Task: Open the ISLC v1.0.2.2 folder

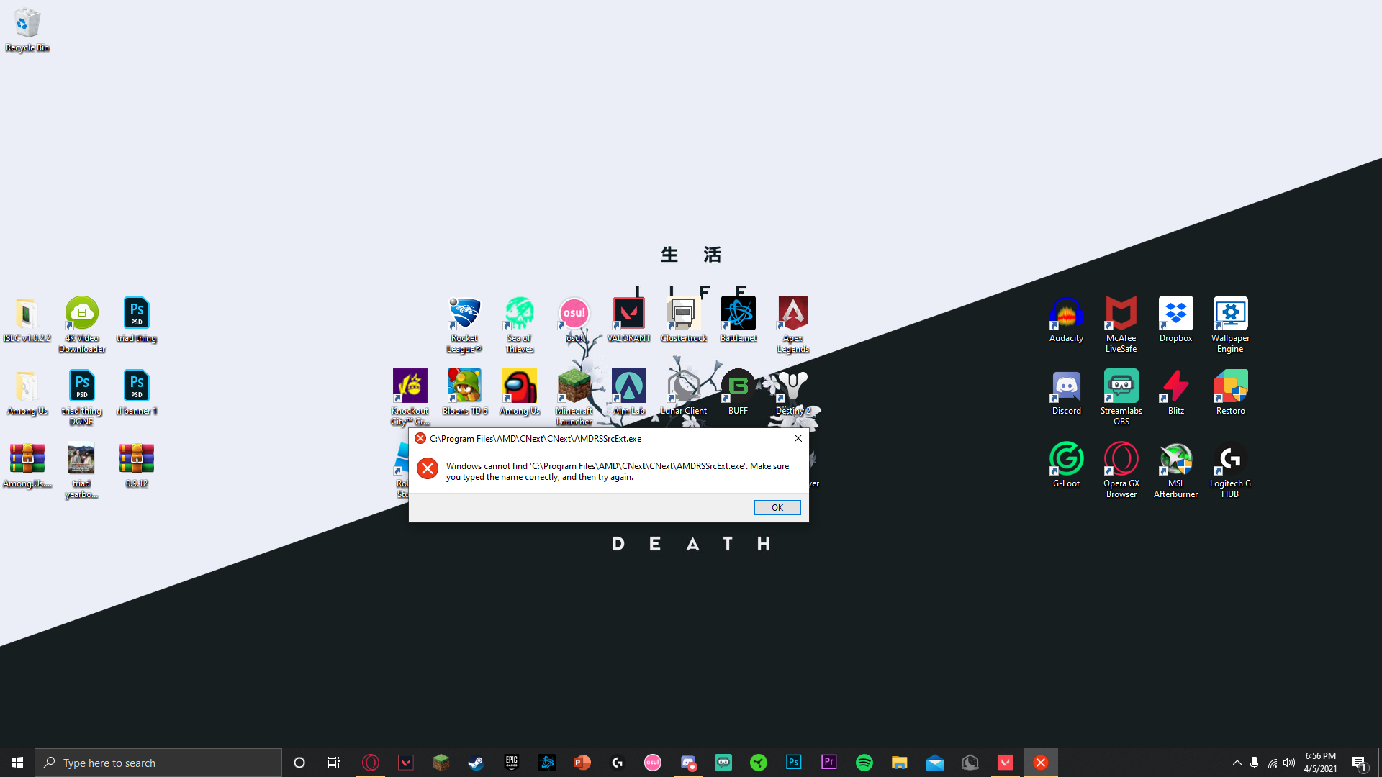Action: (x=27, y=320)
